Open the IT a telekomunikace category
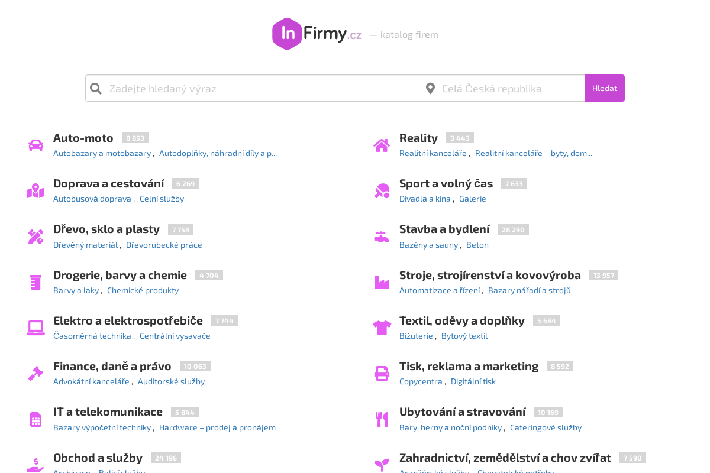 tap(108, 412)
